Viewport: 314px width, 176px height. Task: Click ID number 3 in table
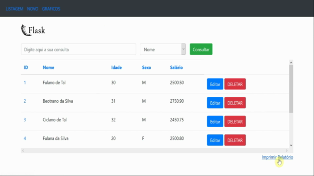[x=25, y=120]
